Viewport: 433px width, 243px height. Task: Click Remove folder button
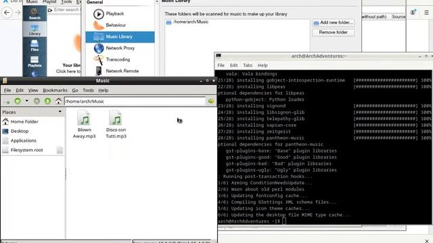pyautogui.click(x=334, y=32)
